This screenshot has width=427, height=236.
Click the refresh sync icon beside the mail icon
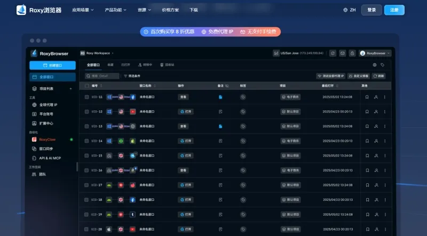pos(333,53)
